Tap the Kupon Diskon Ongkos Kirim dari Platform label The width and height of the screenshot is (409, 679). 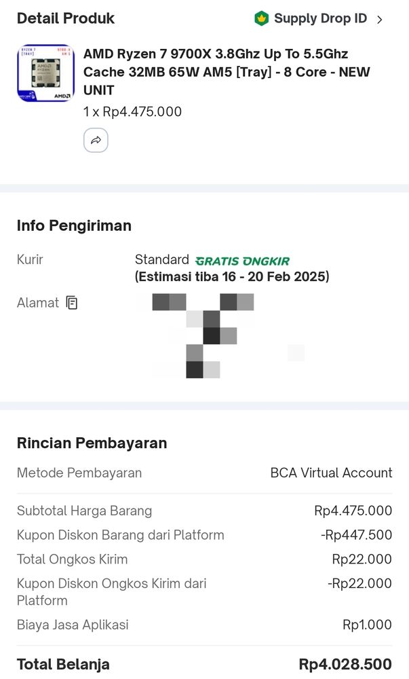[x=111, y=591]
